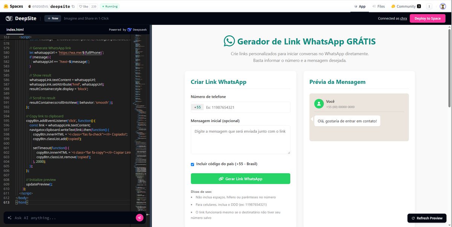The height and width of the screenshot is (227, 452).
Task: Click Gerar Link WhatsApp button
Action: click(240, 179)
